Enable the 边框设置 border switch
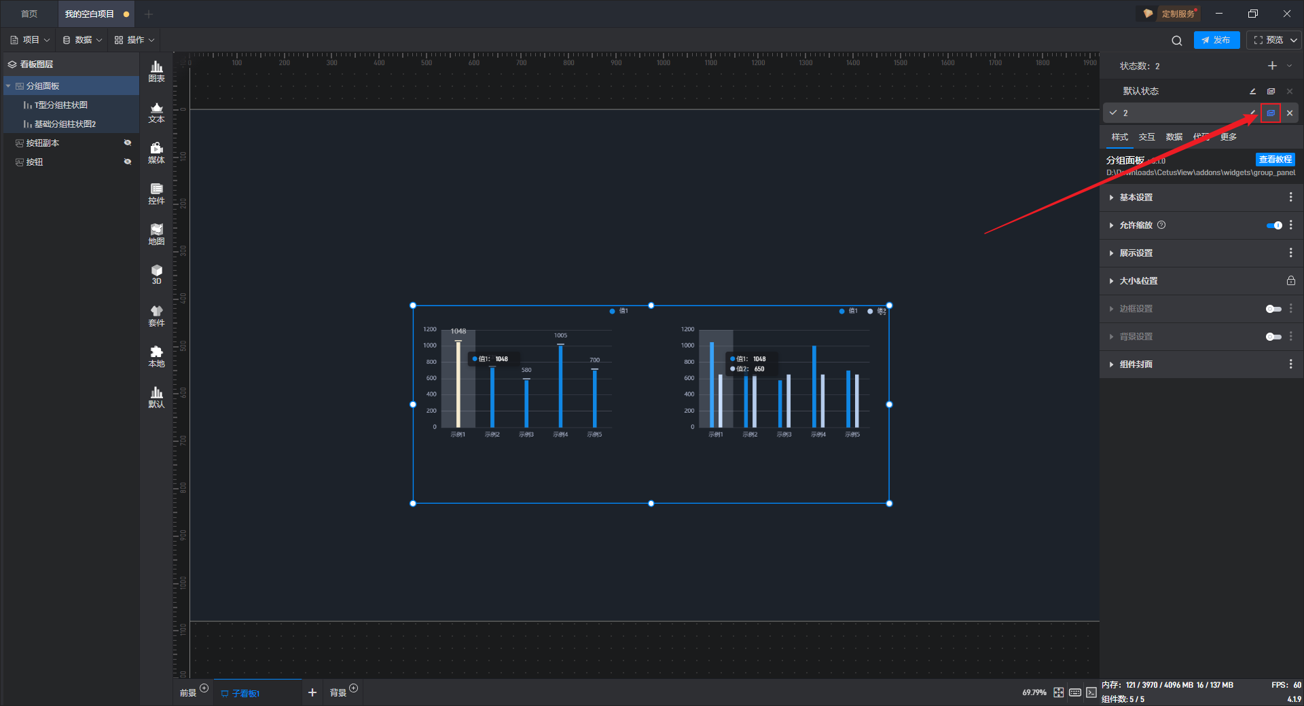Viewport: 1304px width, 706px height. click(1273, 309)
